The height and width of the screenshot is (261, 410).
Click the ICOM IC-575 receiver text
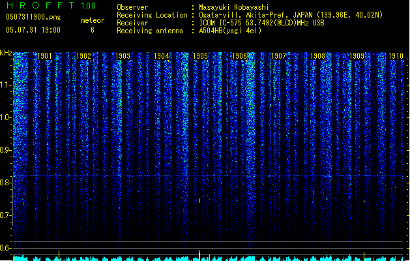[x=261, y=23]
